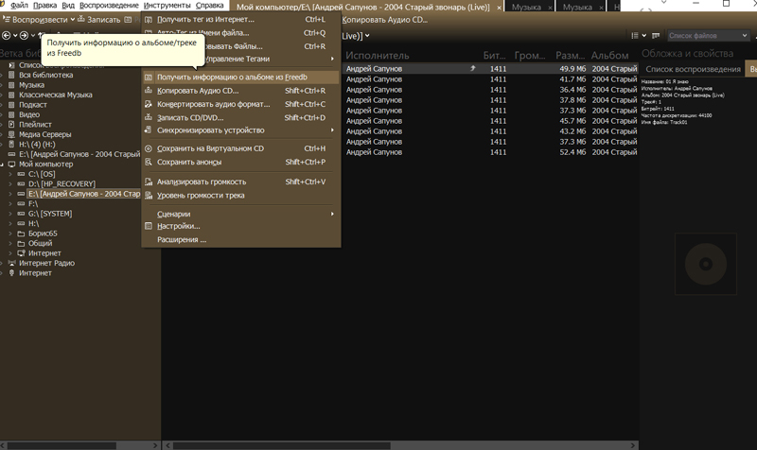Open the path dropdown arrow after Live)]

click(367, 36)
